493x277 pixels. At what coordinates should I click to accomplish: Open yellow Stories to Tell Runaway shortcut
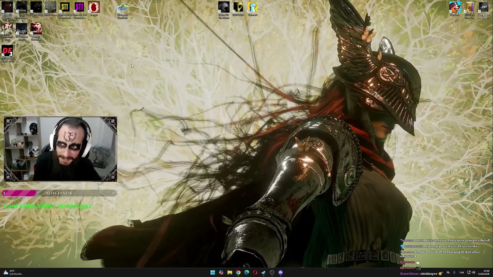(x=65, y=10)
